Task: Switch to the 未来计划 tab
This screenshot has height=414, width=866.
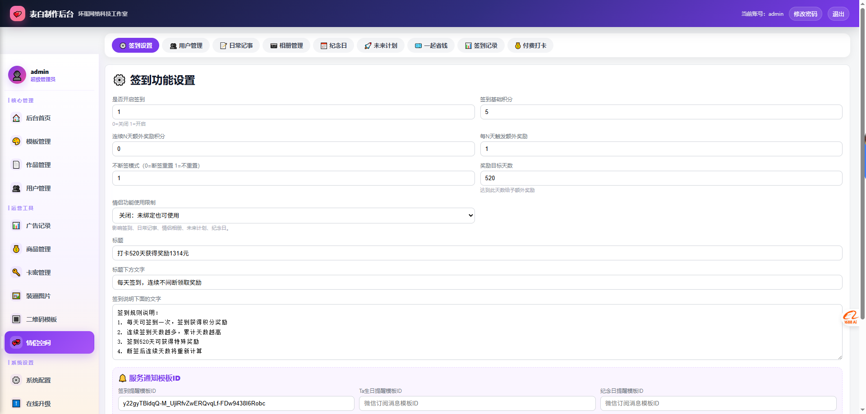Action: tap(381, 45)
